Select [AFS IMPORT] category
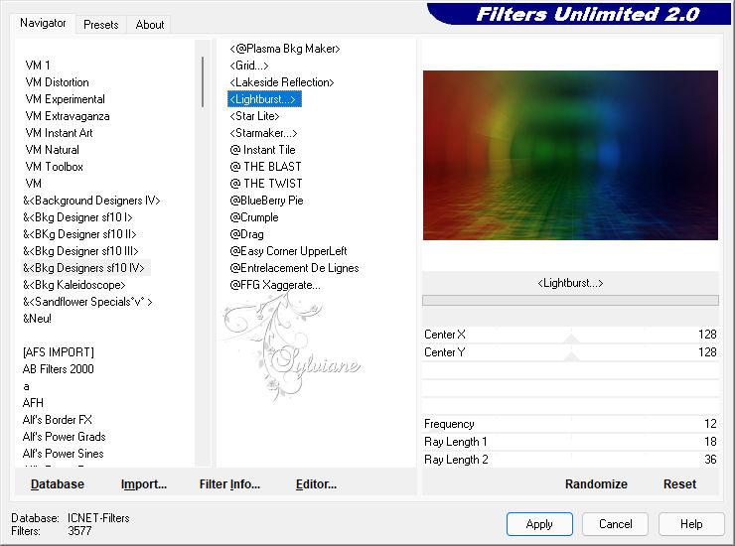 tap(59, 352)
